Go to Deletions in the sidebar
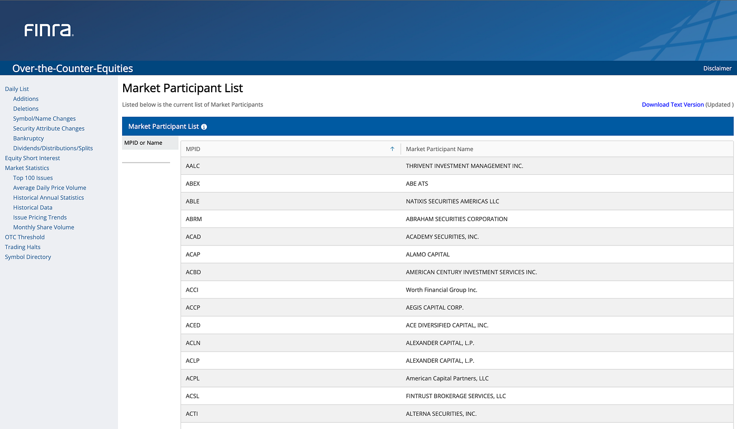Screen dimensions: 737x429 click(x=26, y=109)
